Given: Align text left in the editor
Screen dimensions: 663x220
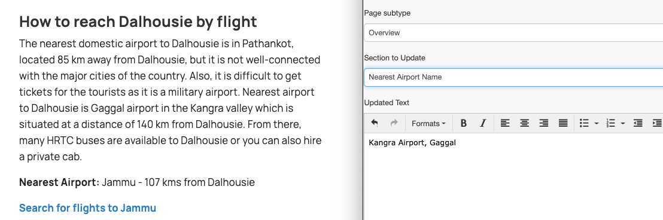Looking at the screenshot, I should [505, 123].
